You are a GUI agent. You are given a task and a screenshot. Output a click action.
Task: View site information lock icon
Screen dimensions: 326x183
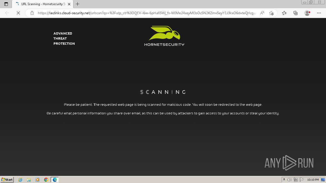click(x=32, y=13)
